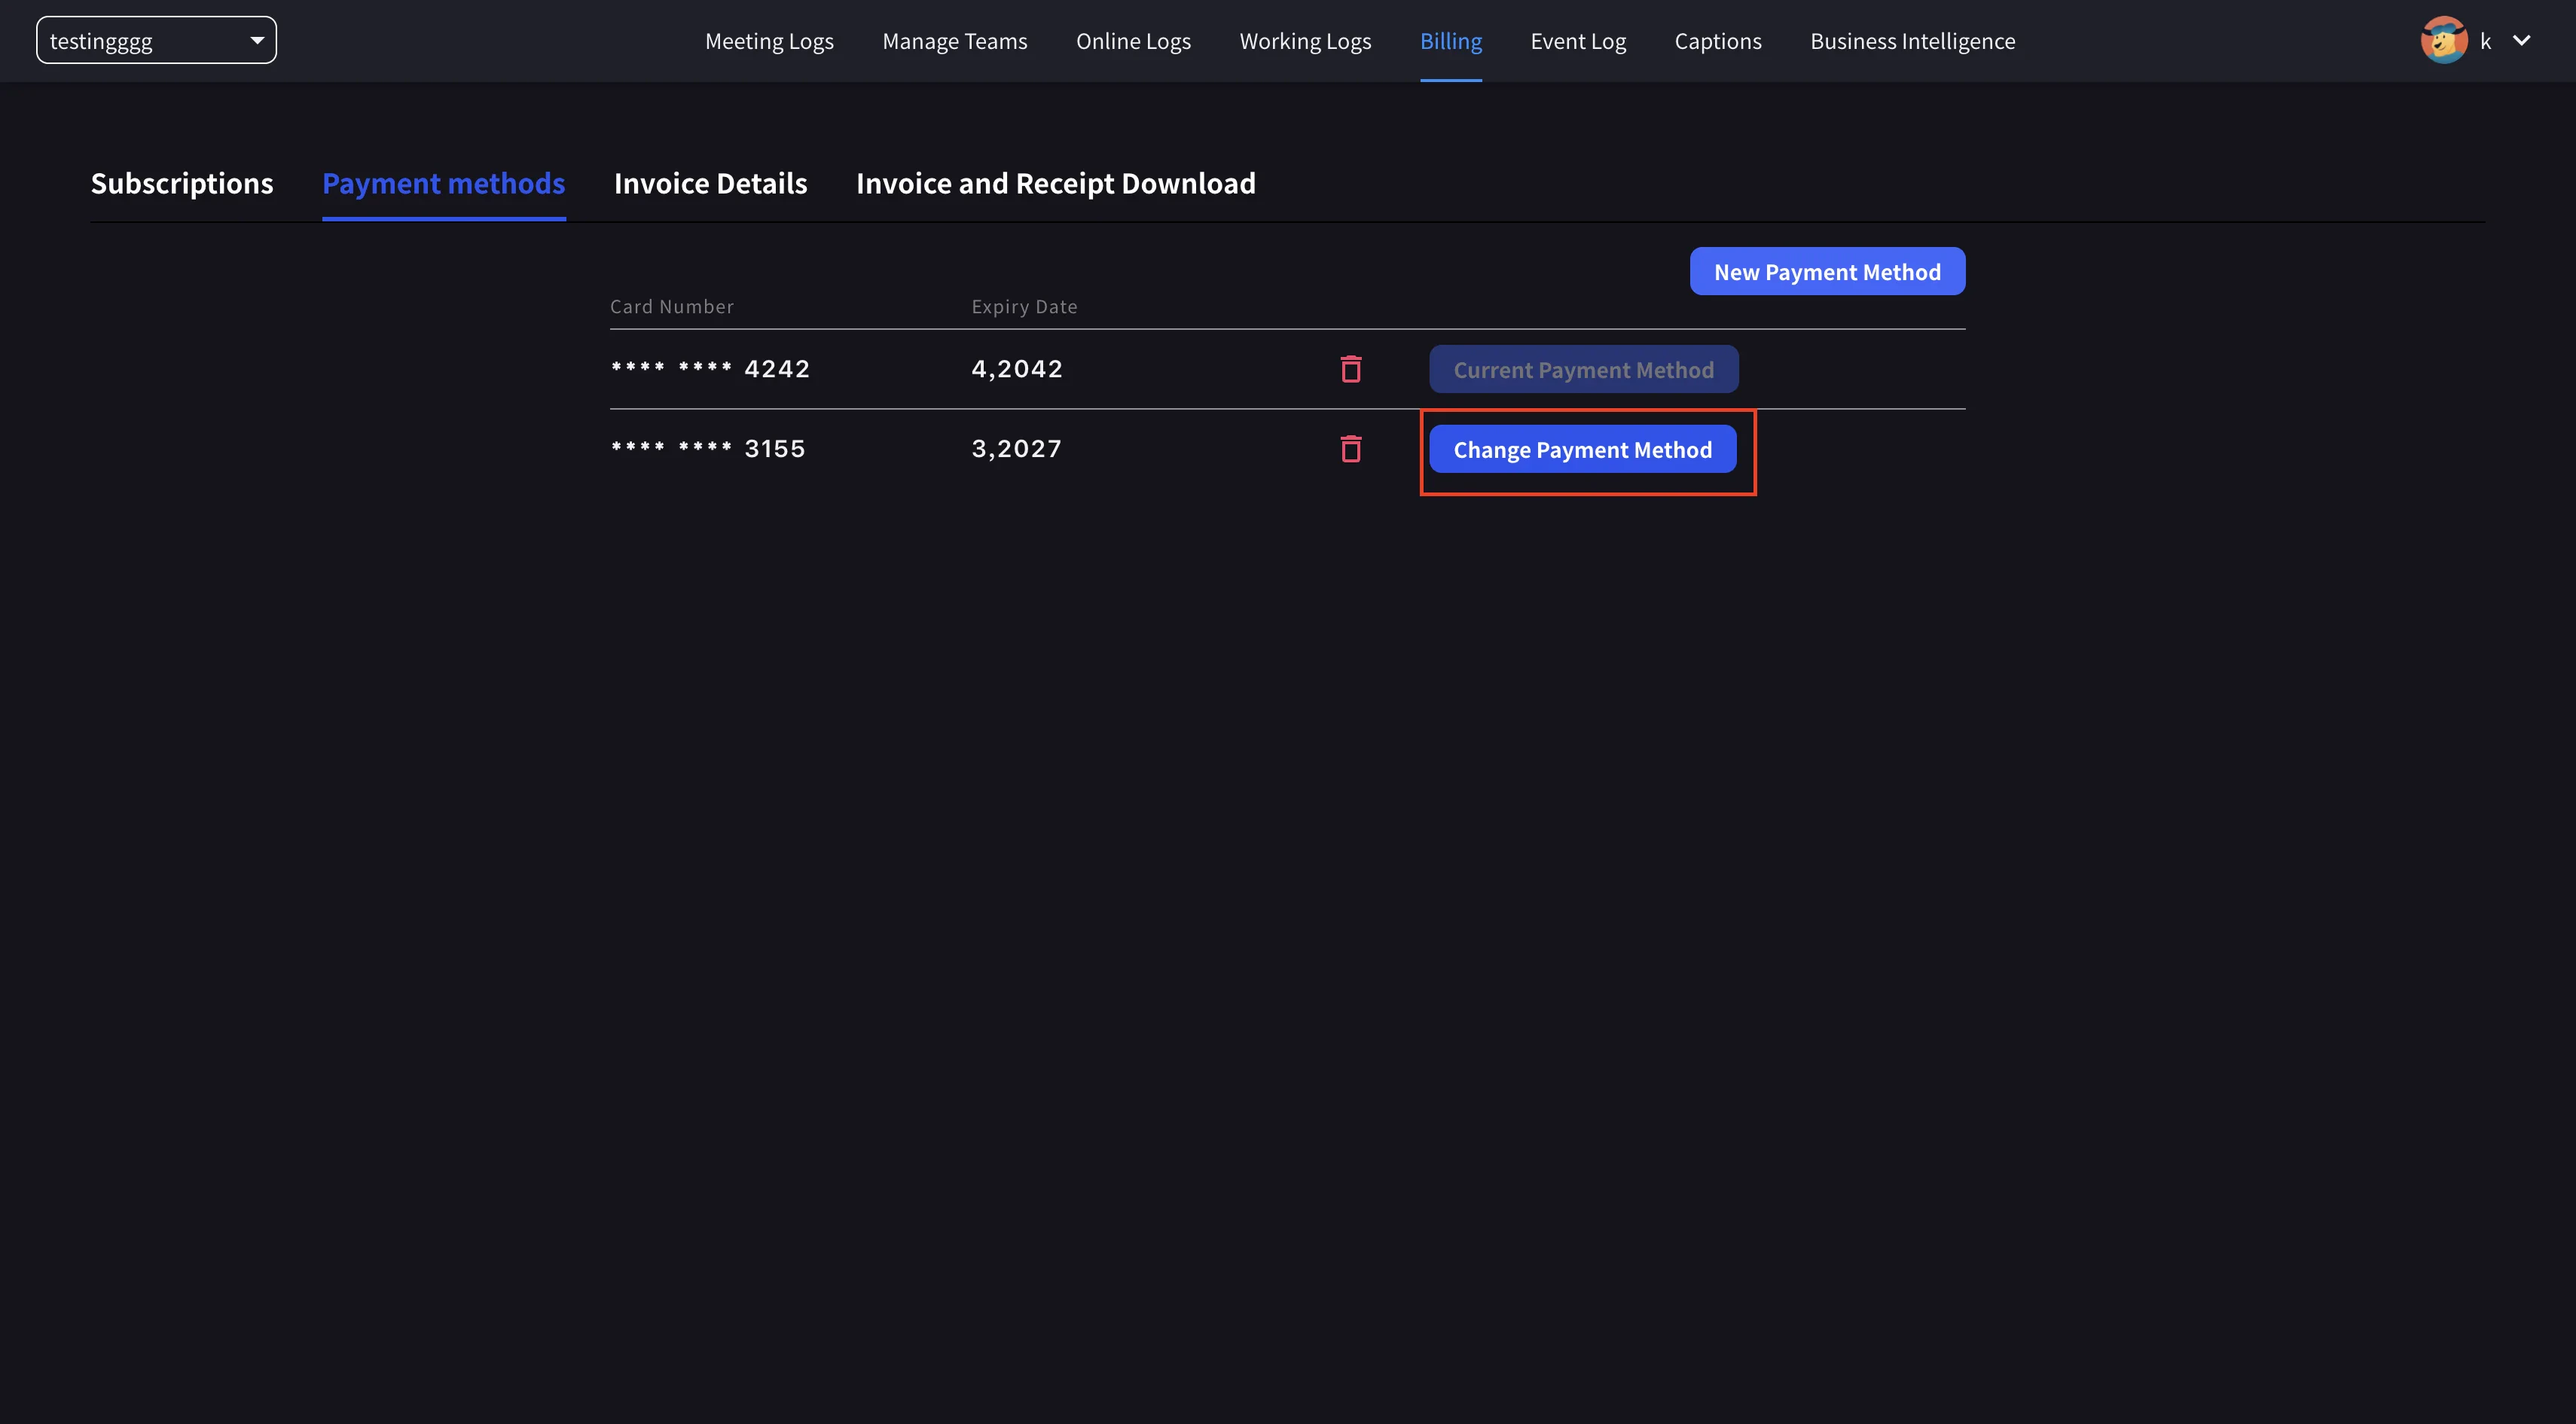Expand the user menu chevron beside k
The height and width of the screenshot is (1424, 2576).
pos(2521,40)
